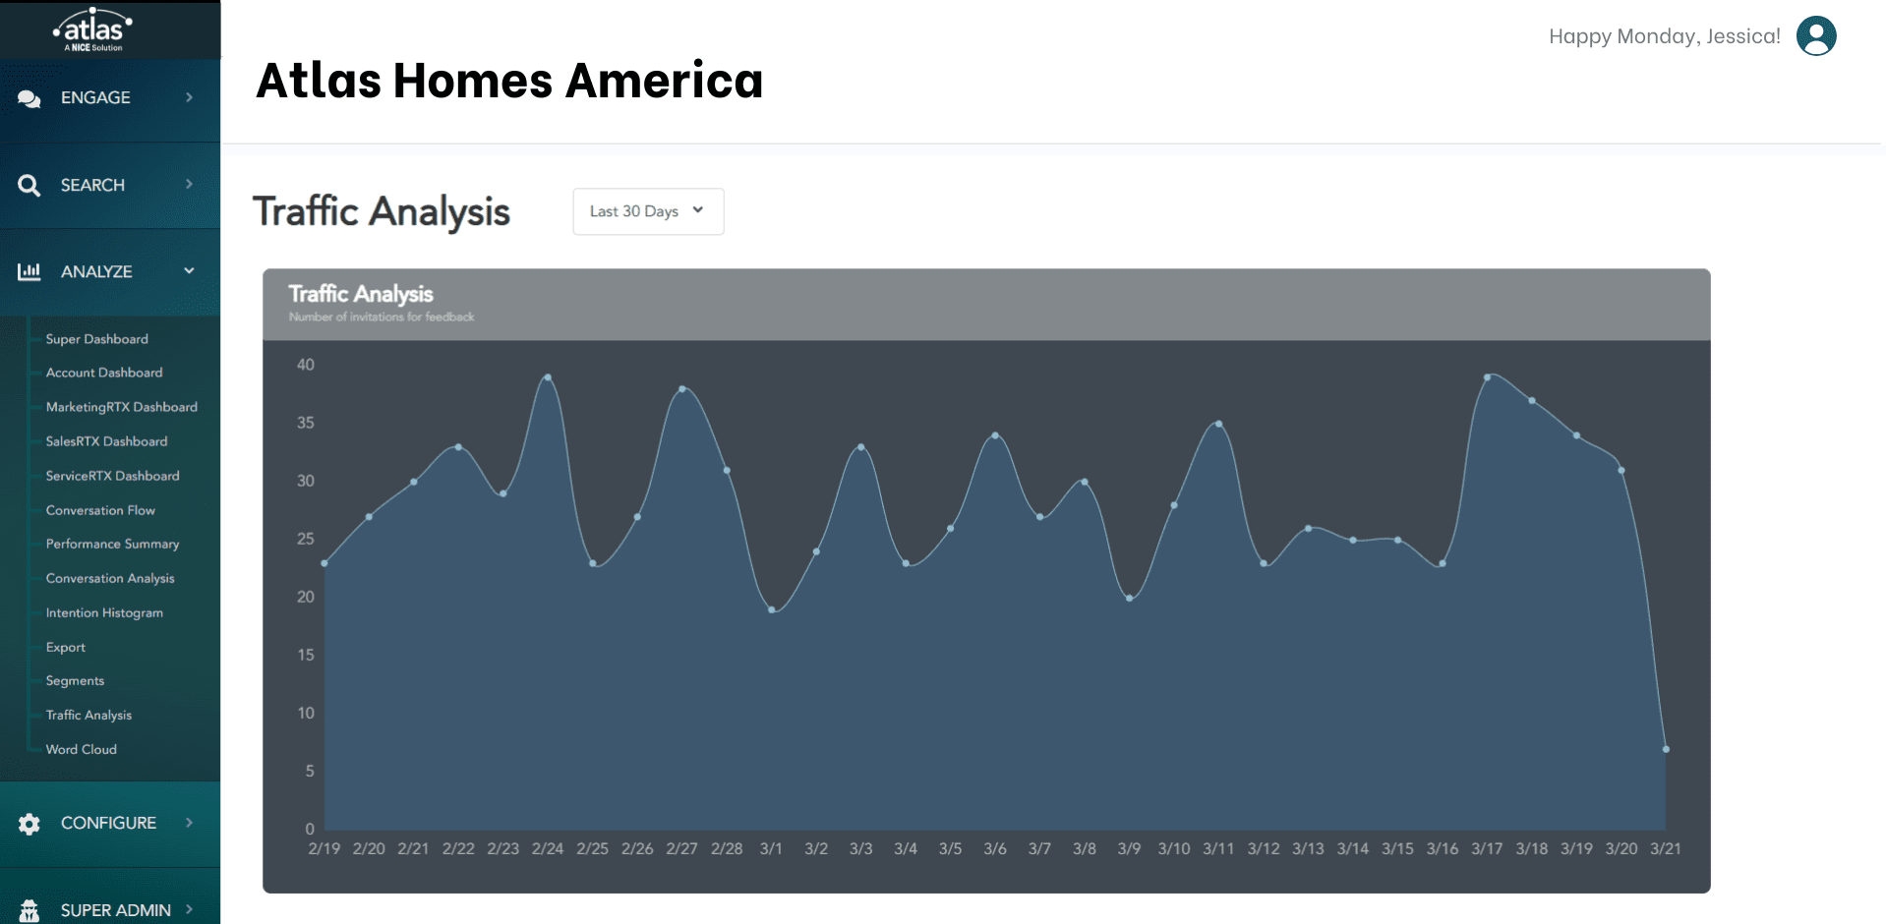Click the Atlas logo in sidebar
Viewport: 1886px width, 924px height.
coord(93,30)
